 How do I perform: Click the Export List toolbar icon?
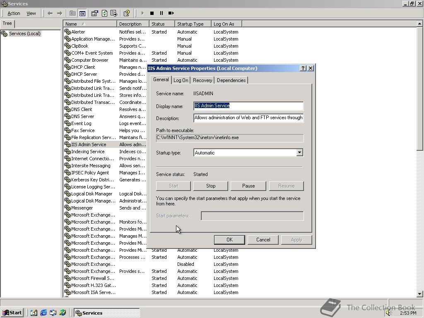point(113,13)
